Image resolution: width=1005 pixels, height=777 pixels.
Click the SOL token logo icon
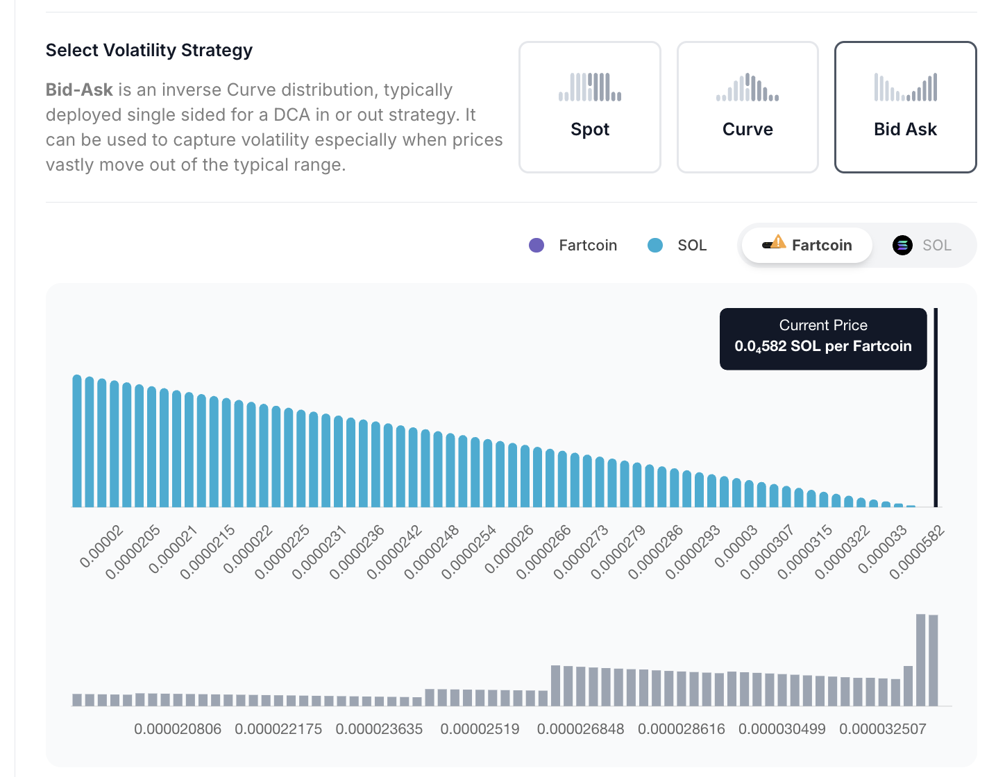[x=902, y=246]
